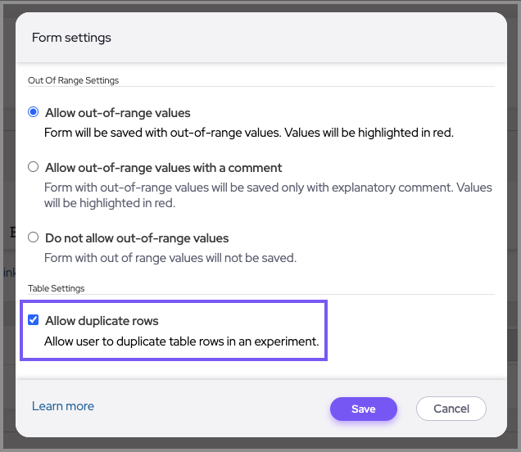Image resolution: width=521 pixels, height=452 pixels.
Task: Click the "Out Of Range Settings" section heading
Action: 74,80
